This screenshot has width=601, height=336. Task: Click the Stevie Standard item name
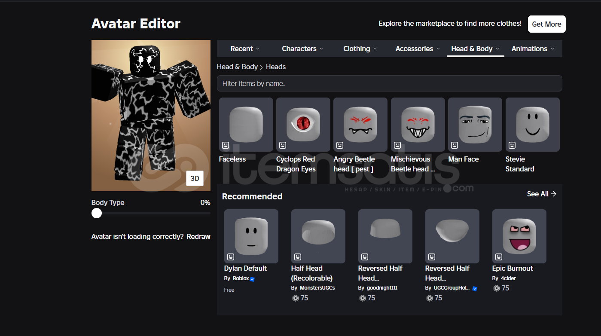[520, 164]
